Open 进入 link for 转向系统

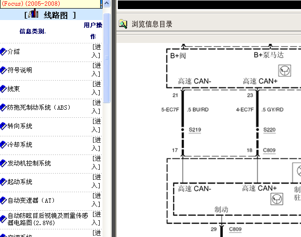[x=96, y=126]
